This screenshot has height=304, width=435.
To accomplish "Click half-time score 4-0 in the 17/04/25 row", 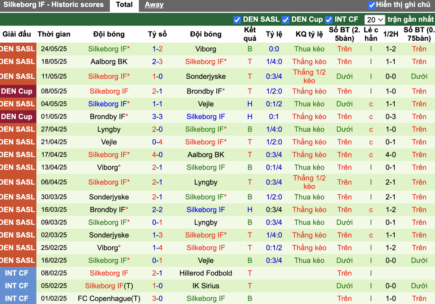I will 391,155.
